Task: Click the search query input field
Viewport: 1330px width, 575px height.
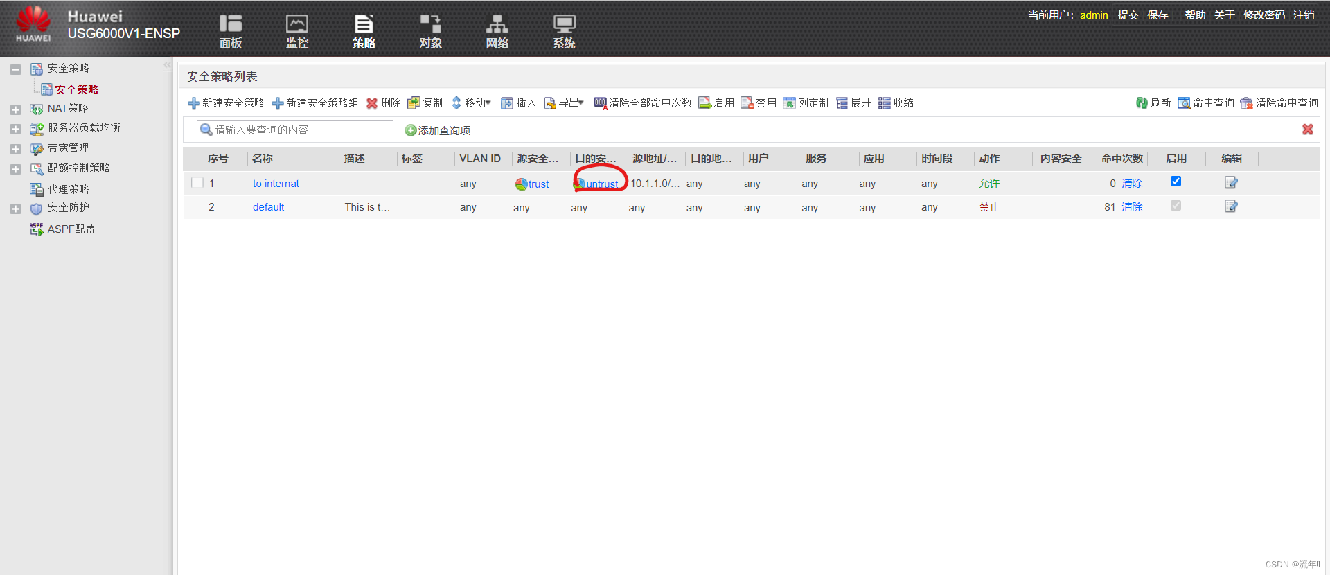Action: coord(295,130)
